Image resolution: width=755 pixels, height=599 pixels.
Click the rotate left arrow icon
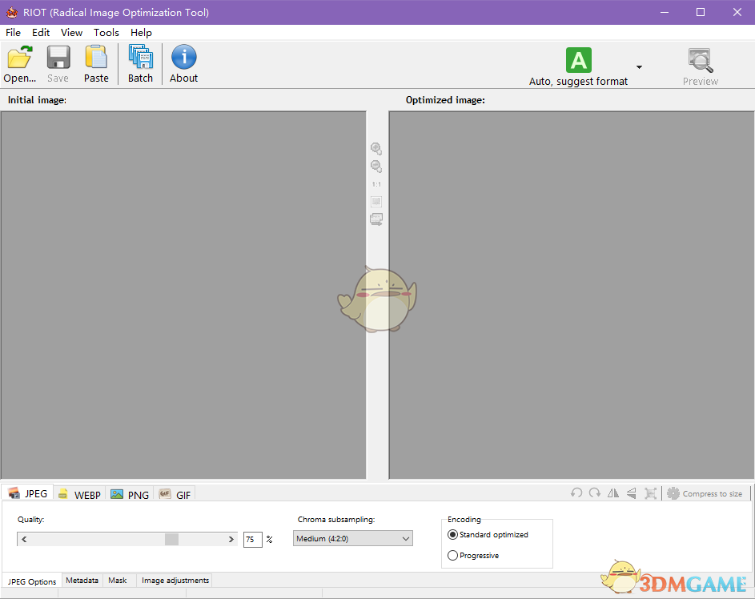coord(576,493)
